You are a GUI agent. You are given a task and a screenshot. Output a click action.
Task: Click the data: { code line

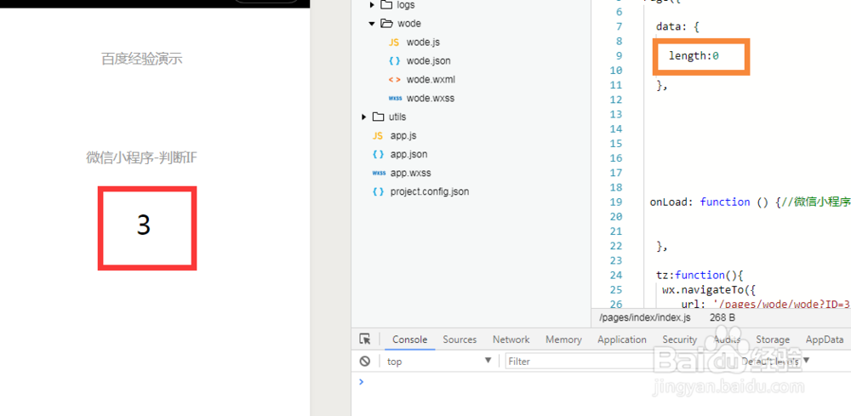(678, 26)
